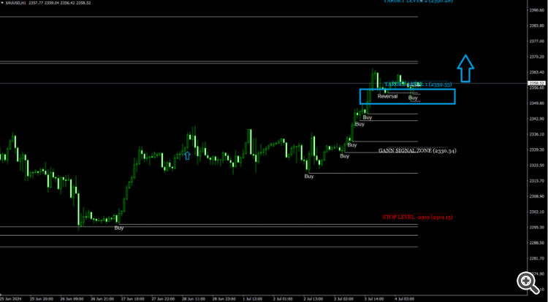548x302 pixels.
Task: Click the 2302.10 price axis value
Action: [x=536, y=212]
